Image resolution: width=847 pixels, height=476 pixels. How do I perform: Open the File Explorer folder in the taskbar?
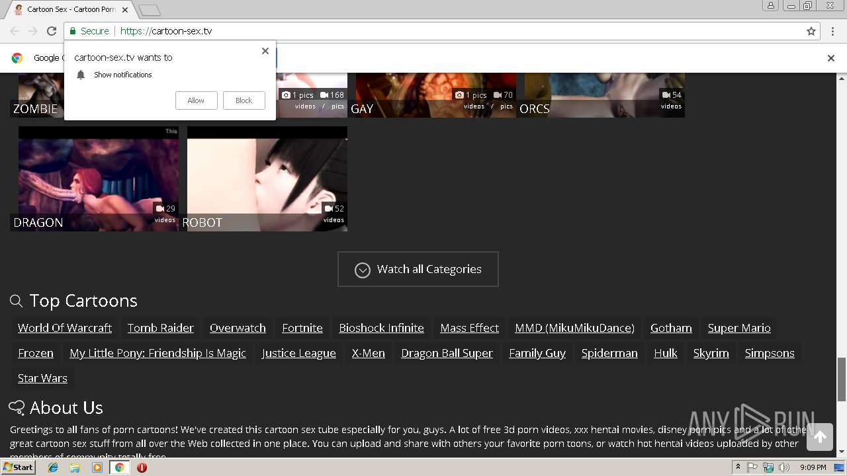tap(75, 467)
